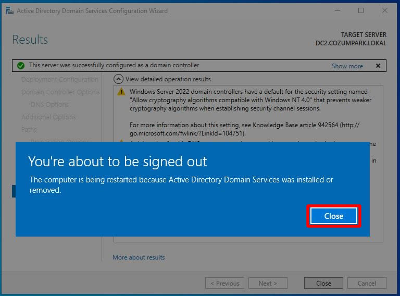This screenshot has width=400, height=296.
Task: Click the Cancel button
Action: tap(367, 283)
